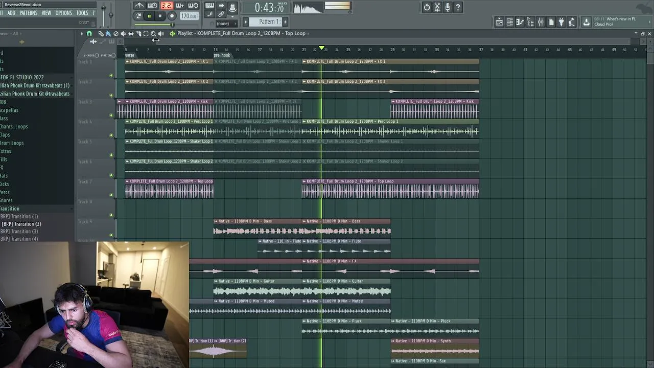Collapse the Transition browser folder

pos(10,209)
